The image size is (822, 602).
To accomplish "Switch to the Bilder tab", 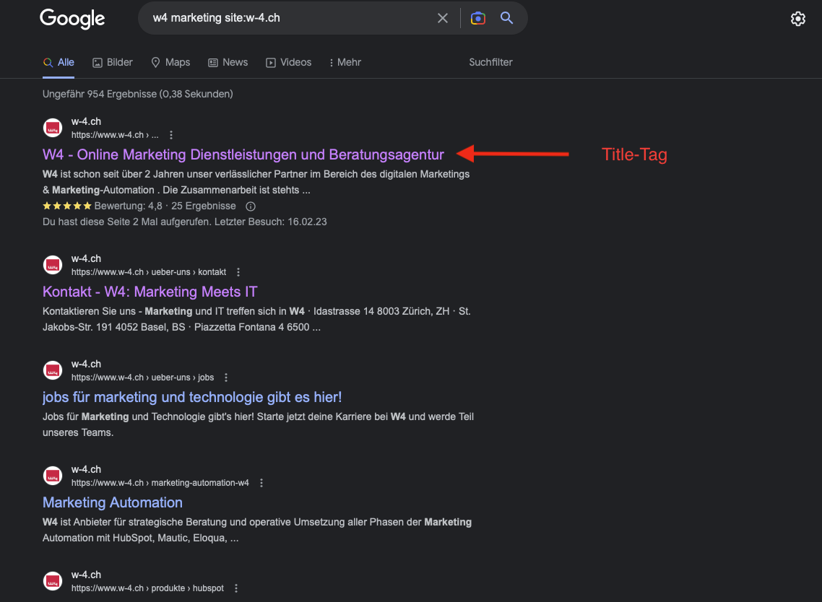I will point(113,62).
